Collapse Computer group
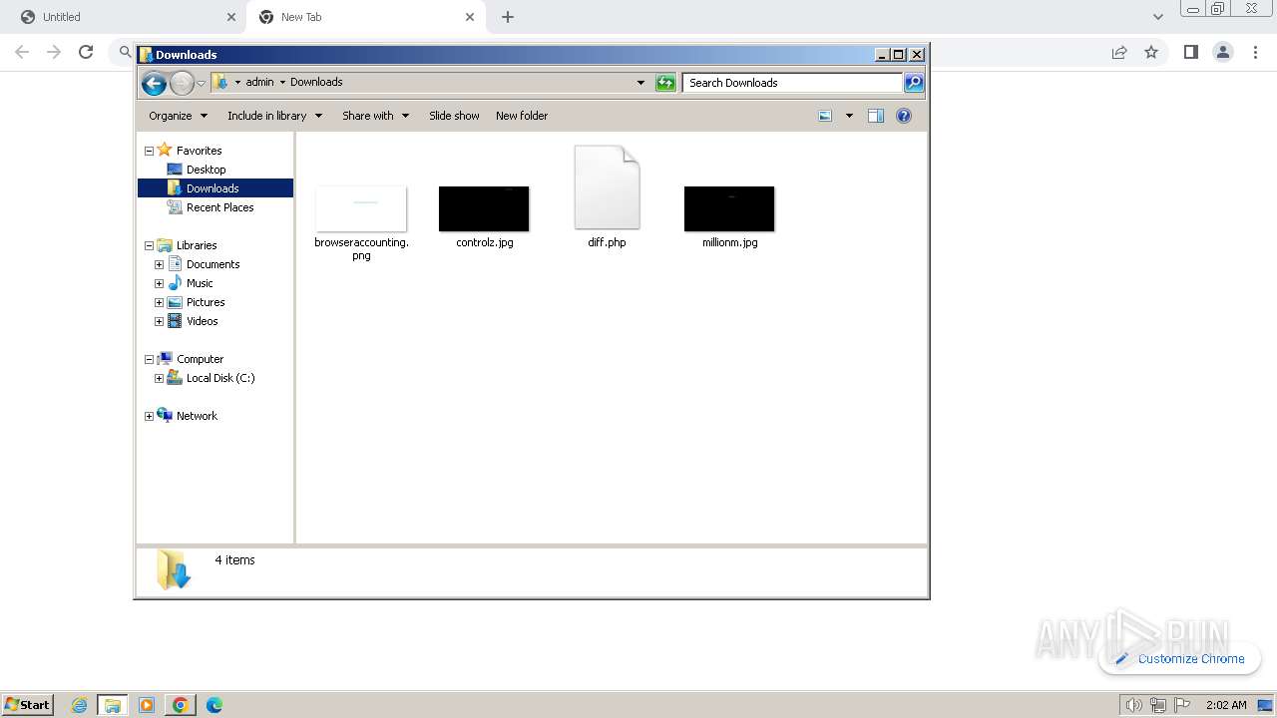Viewport: 1277px width, 718px height. pyautogui.click(x=150, y=359)
